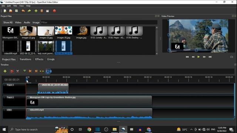The image size is (237, 133).
Task: Open the .mkv clip dropdown menu
Action: click(x=40, y=85)
